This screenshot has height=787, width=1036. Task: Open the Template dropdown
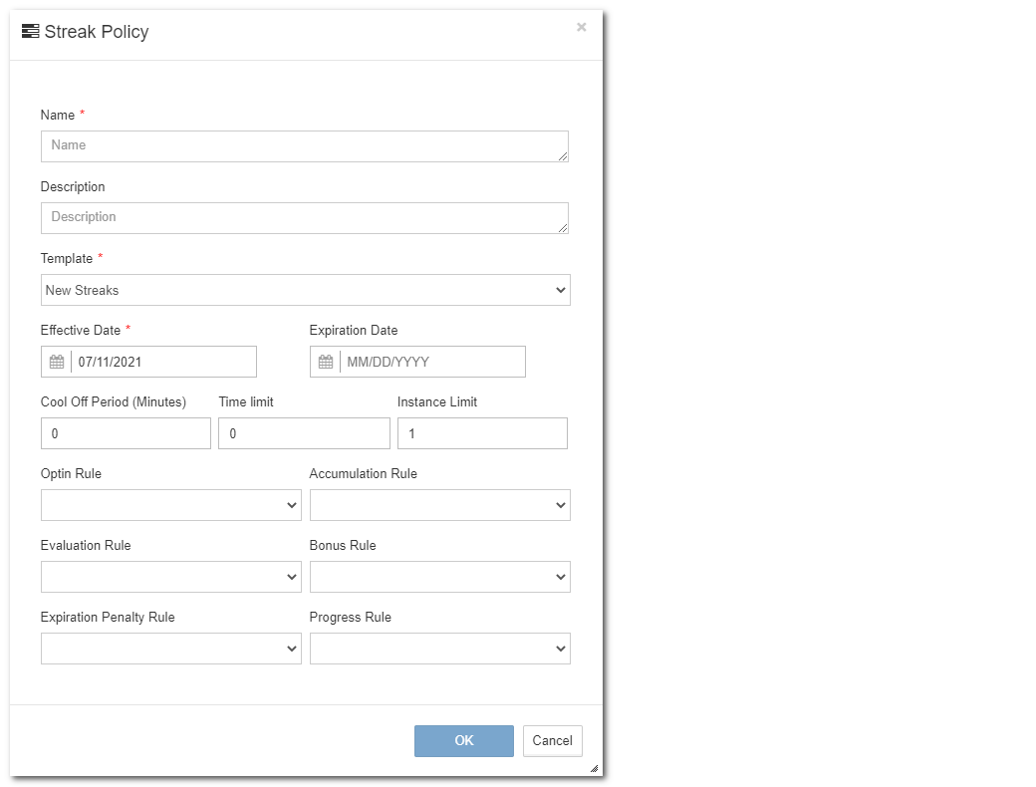pyautogui.click(x=305, y=290)
